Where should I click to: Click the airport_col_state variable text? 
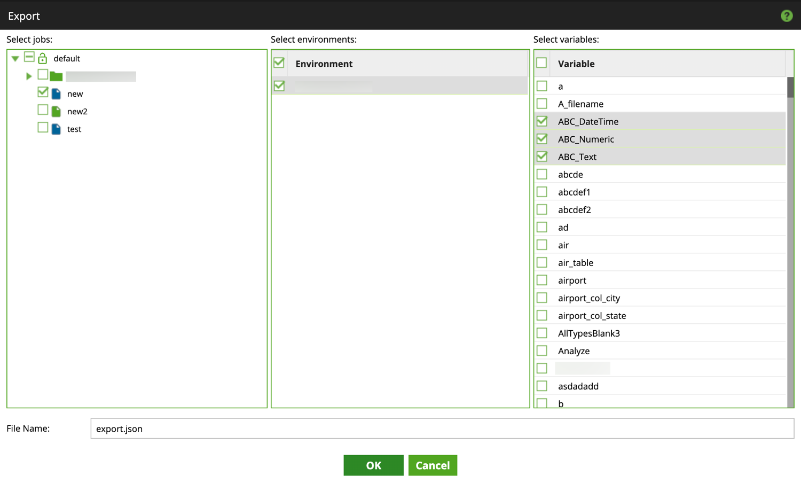click(x=592, y=316)
